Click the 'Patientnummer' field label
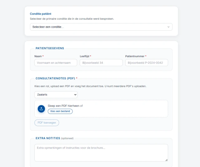This screenshot has width=200, height=167. click(x=135, y=56)
